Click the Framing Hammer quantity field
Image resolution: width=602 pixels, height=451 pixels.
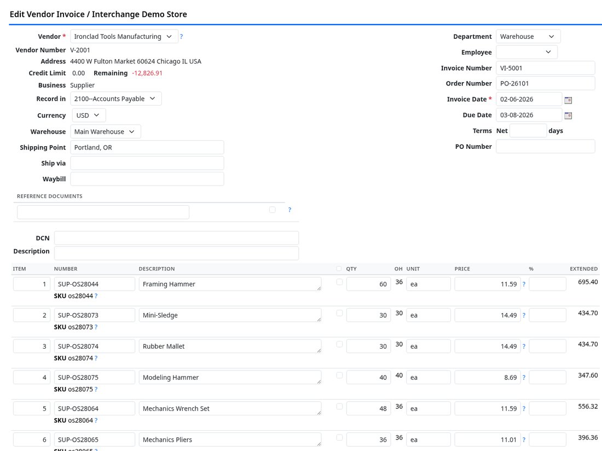click(368, 284)
